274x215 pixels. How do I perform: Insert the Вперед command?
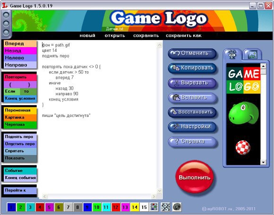[x=20, y=43]
